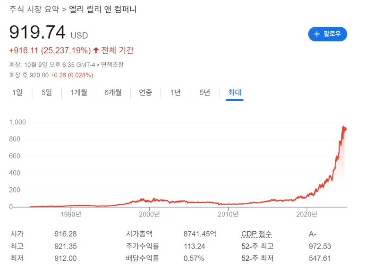Click the 919.74 price value
365x265 pixels.
click(x=37, y=32)
